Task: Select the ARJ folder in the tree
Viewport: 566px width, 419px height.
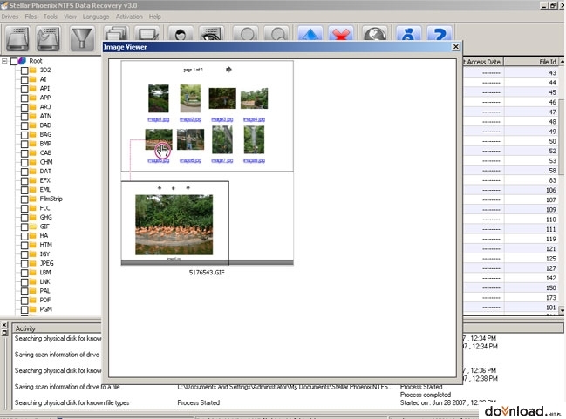Action: [45, 107]
